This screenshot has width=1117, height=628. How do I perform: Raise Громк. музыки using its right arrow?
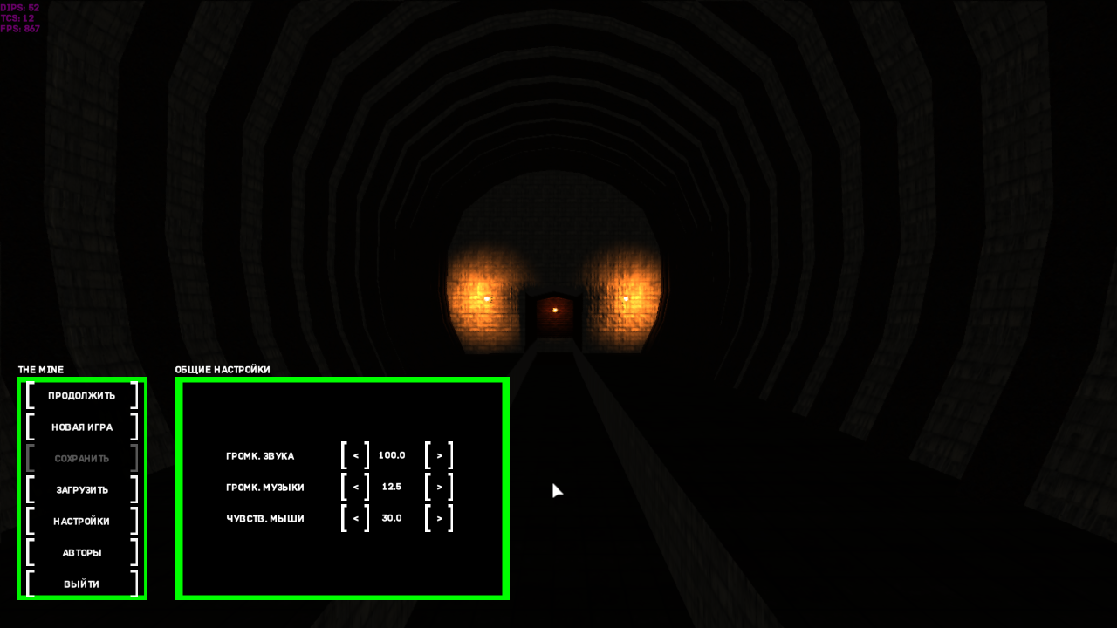439,487
